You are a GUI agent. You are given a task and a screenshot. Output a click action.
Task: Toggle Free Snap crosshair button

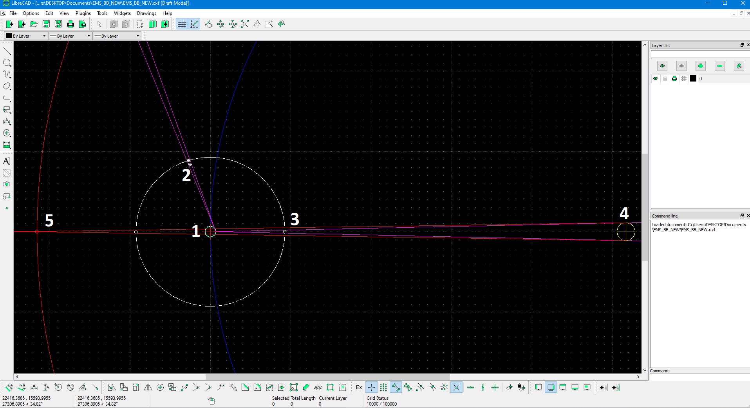[371, 388]
